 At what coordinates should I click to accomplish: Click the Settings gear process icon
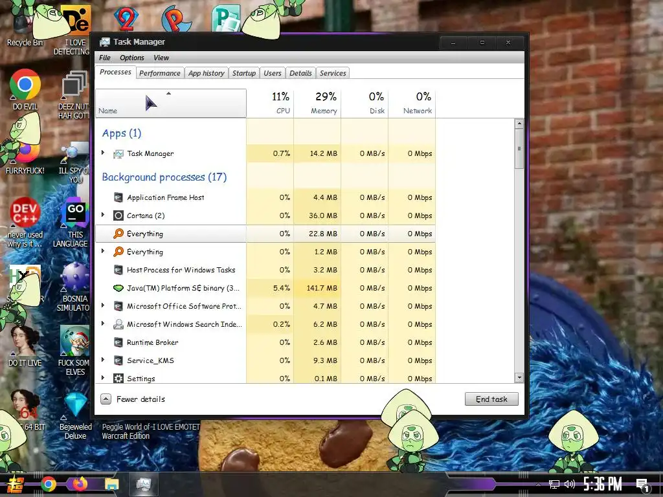(x=118, y=378)
